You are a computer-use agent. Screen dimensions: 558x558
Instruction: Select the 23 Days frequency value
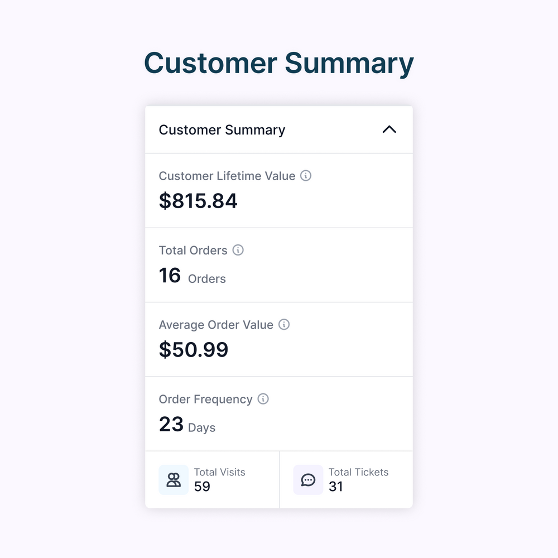[187, 424]
